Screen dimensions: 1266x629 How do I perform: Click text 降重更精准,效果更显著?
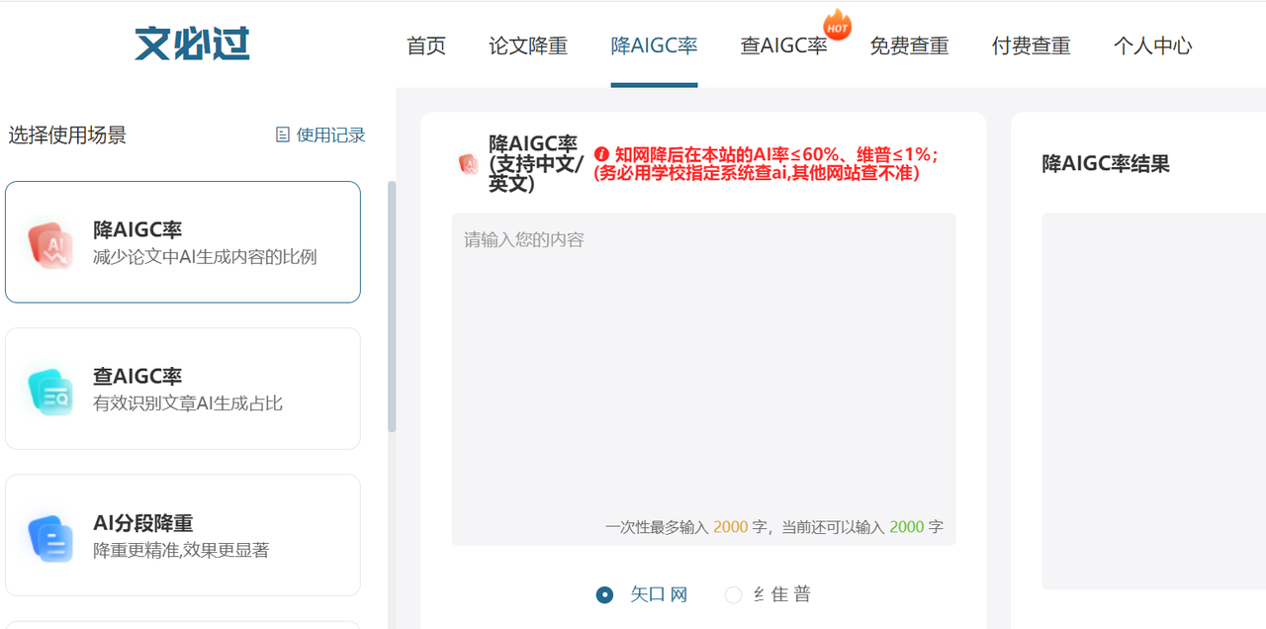click(181, 550)
